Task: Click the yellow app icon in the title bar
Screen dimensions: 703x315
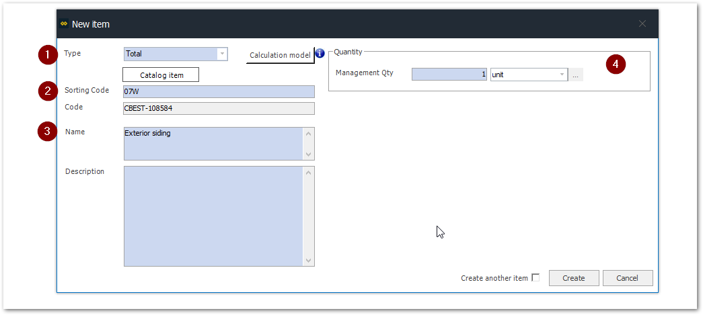Action: pos(64,24)
